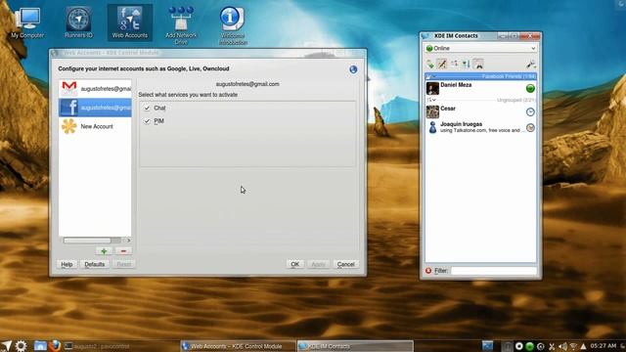
Task: Toggle the offline contacts toolbar icon
Action: click(x=478, y=64)
